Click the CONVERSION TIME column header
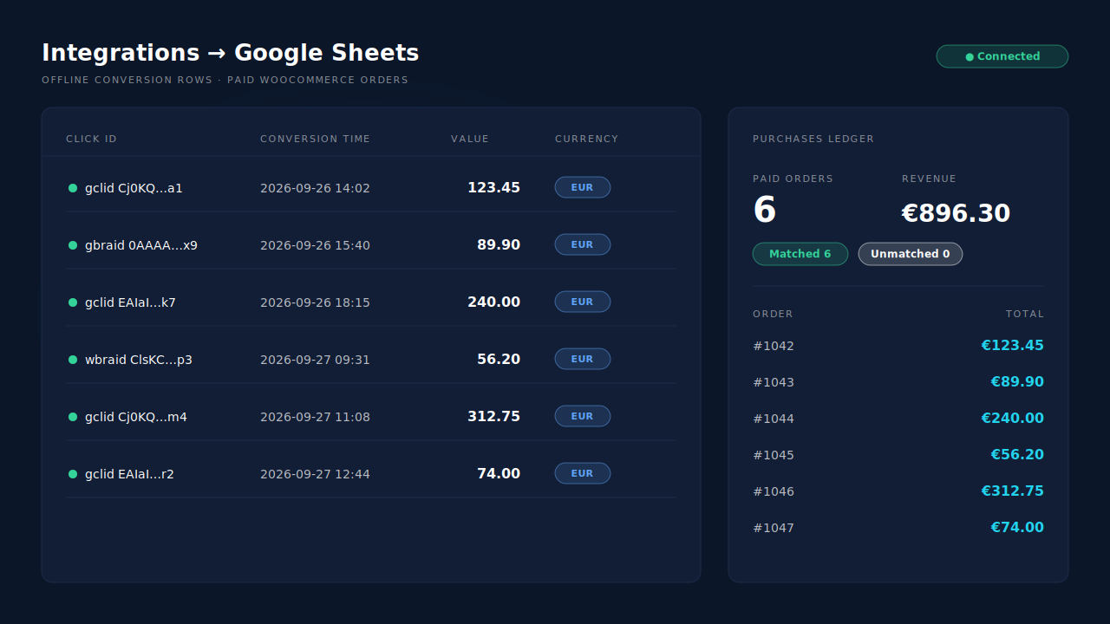 click(x=315, y=139)
